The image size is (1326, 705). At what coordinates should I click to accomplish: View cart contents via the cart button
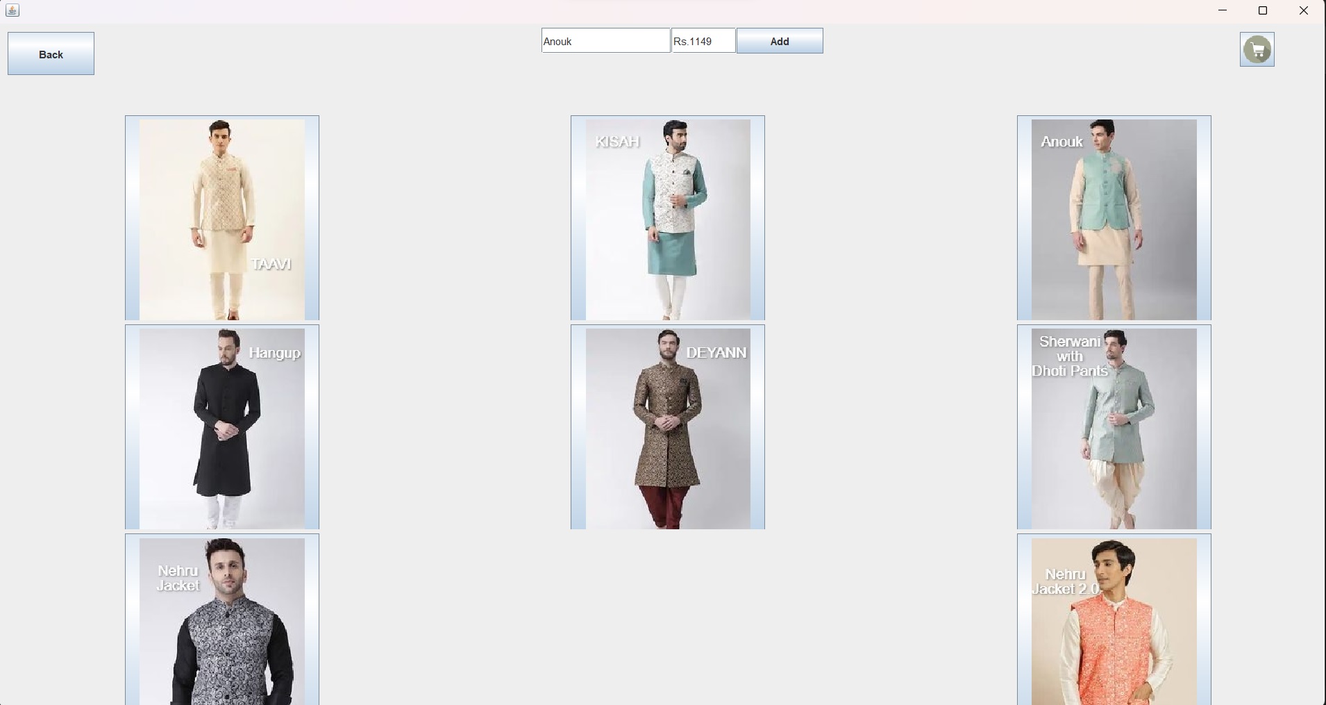pos(1255,49)
